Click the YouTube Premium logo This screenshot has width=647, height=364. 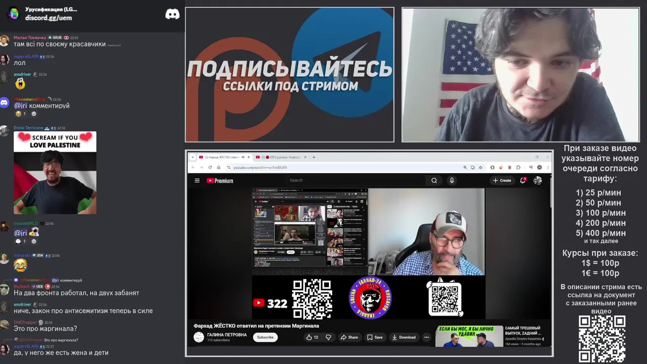tap(220, 180)
